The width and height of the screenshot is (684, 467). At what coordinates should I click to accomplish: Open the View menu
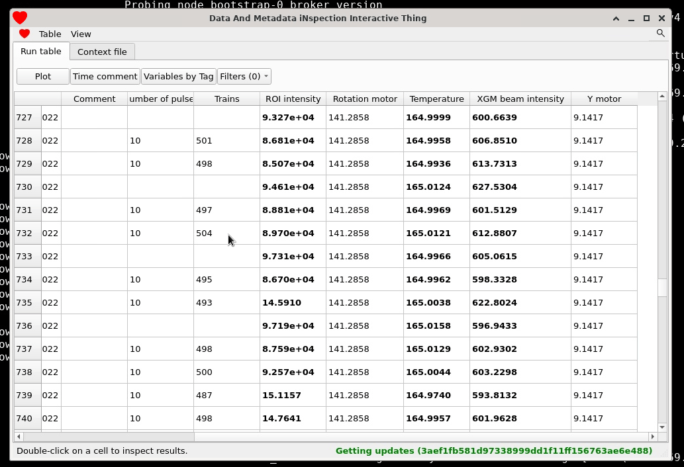81,34
